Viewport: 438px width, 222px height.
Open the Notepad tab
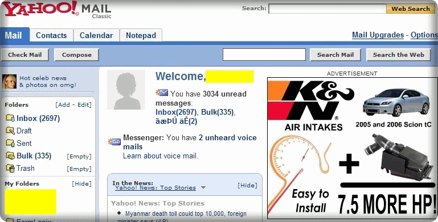coord(141,35)
